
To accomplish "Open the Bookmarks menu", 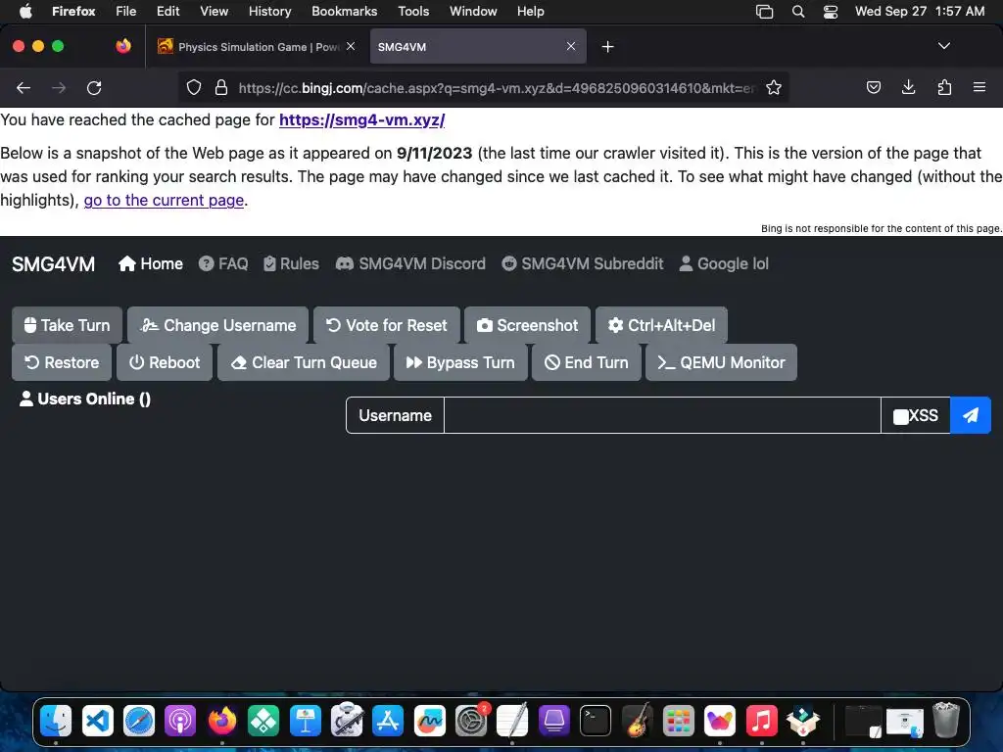I will [344, 11].
